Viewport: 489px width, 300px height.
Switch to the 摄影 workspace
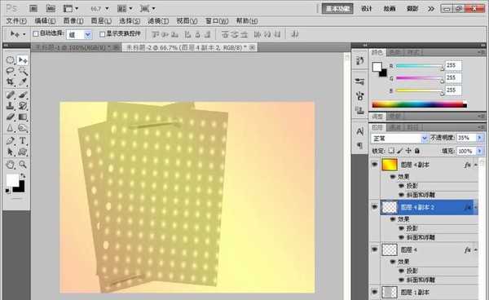412,9
